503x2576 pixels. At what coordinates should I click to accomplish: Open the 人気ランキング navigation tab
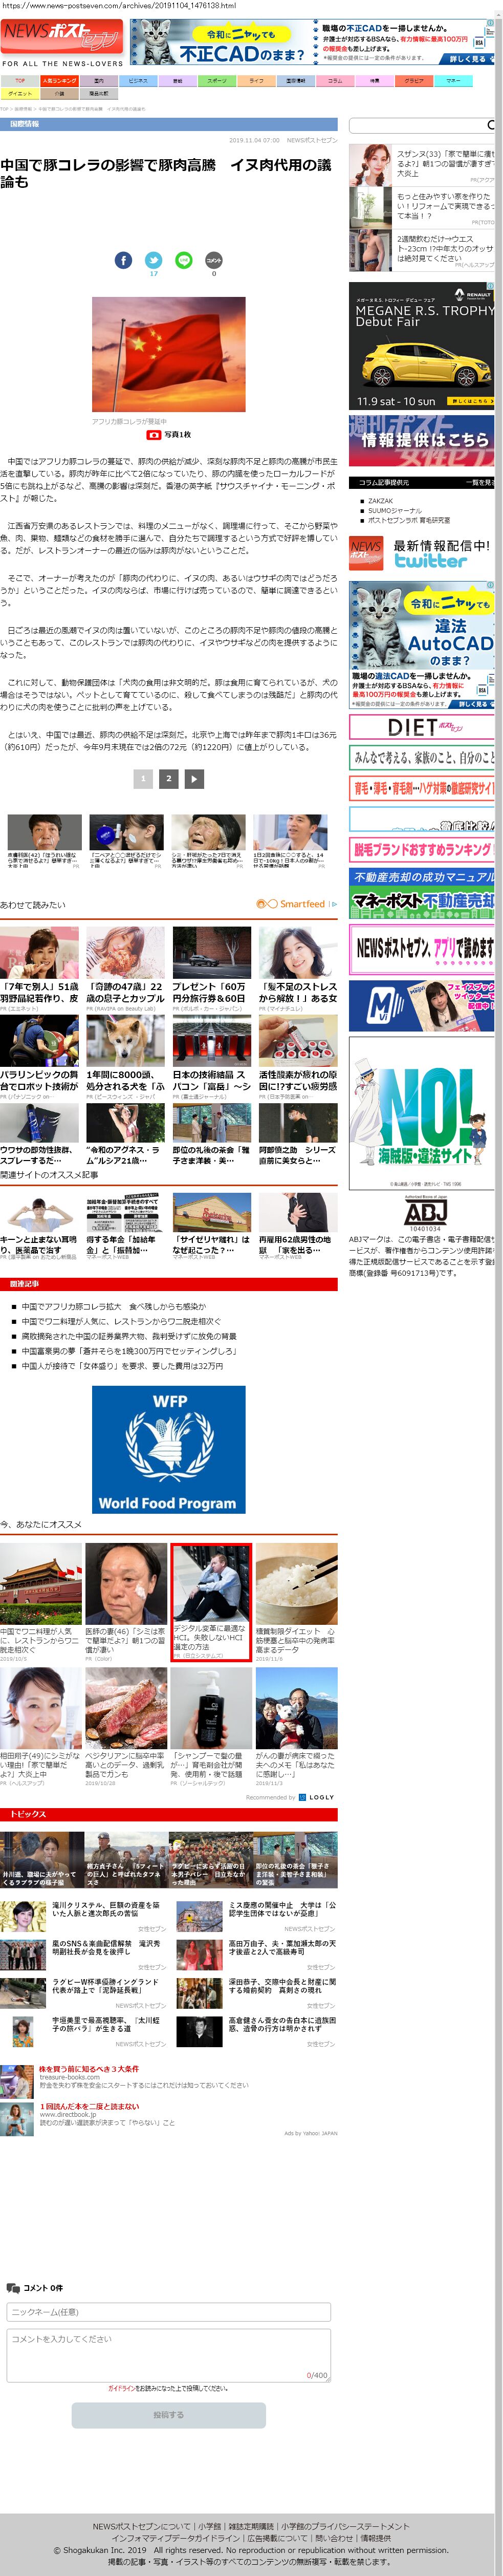[59, 80]
